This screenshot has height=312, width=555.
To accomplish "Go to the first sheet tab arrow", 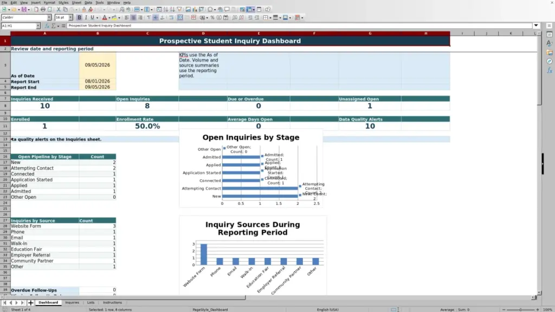I will click(4, 303).
